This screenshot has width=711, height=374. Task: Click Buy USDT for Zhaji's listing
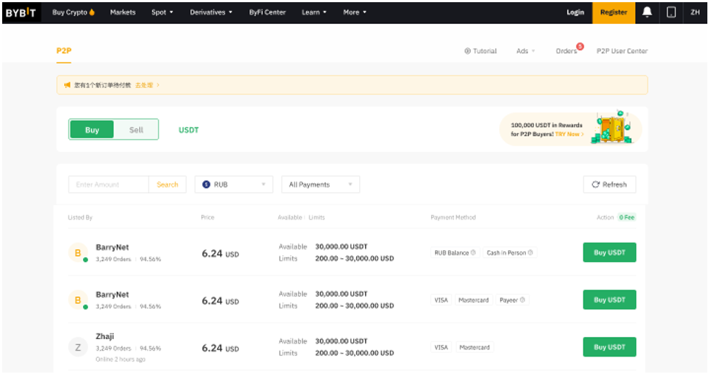point(609,347)
